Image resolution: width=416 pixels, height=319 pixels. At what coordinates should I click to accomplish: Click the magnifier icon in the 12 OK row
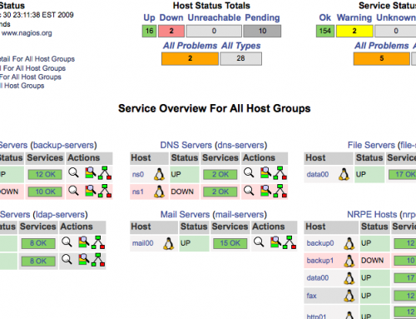73,173
